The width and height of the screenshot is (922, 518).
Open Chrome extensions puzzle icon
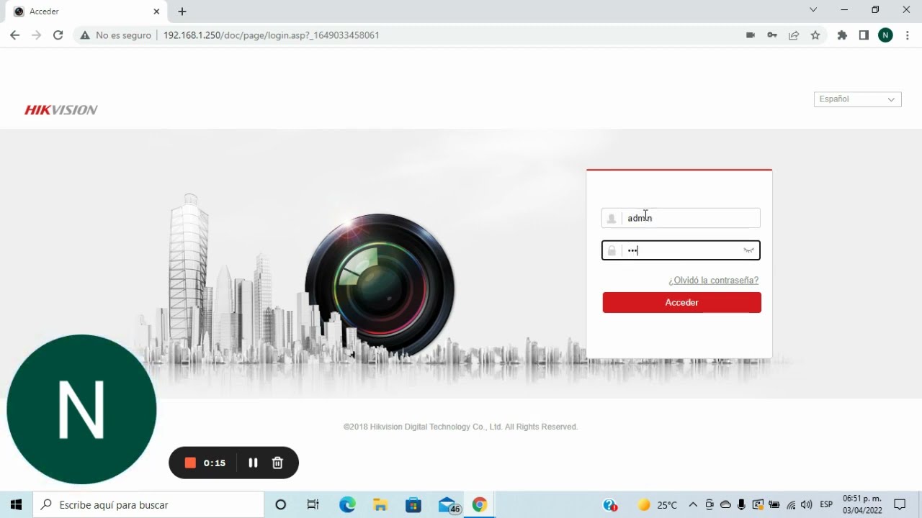(x=842, y=35)
